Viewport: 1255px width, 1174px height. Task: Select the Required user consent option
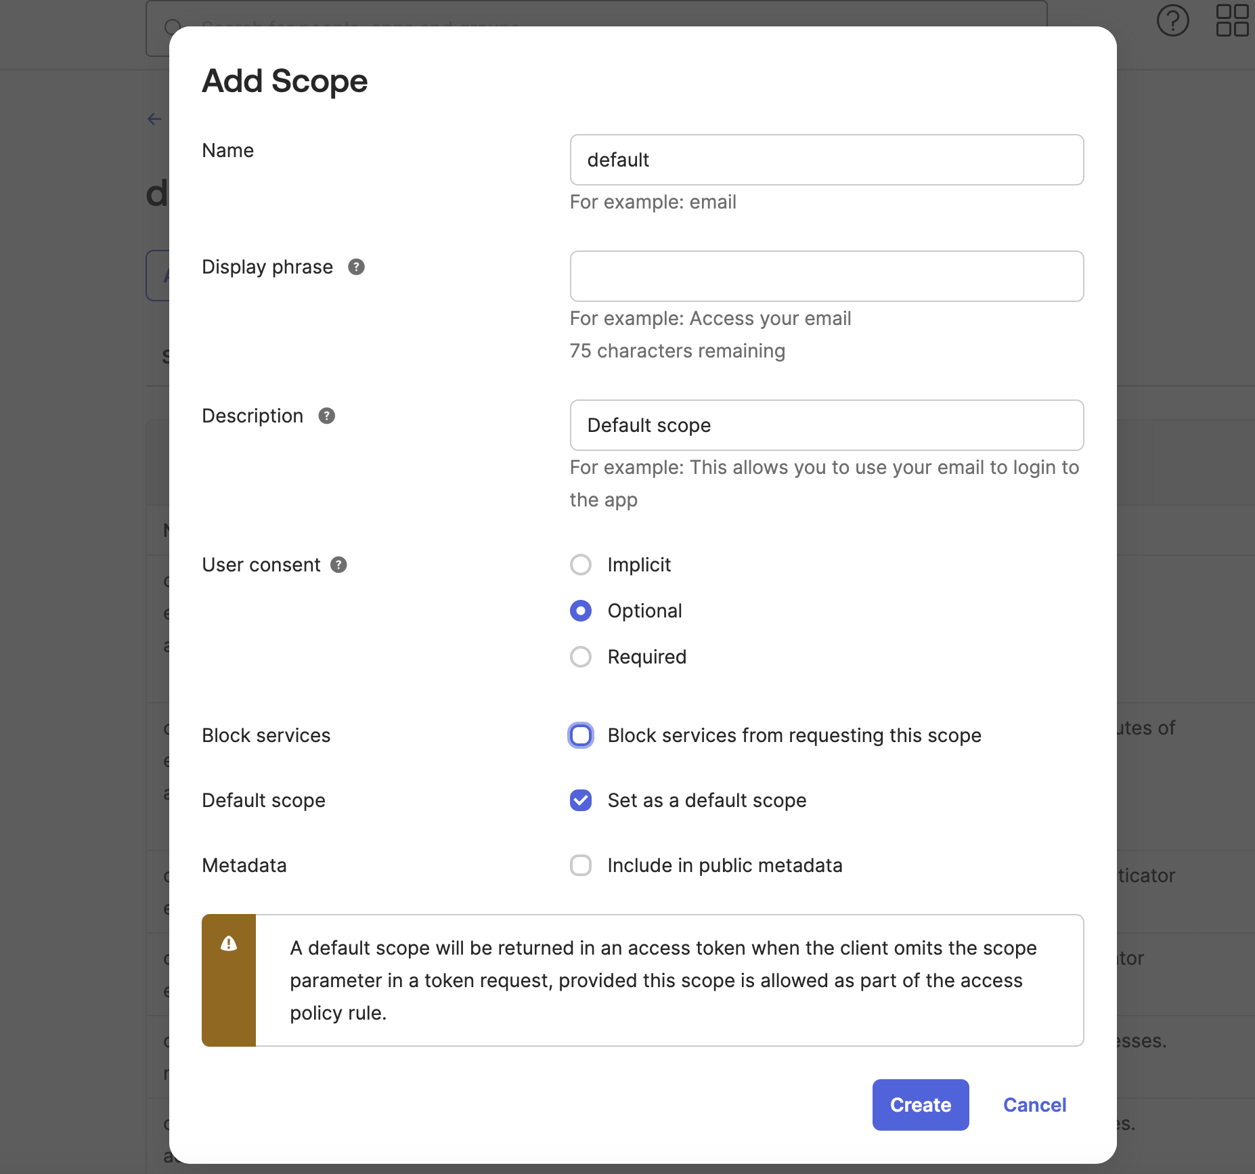[x=581, y=657]
